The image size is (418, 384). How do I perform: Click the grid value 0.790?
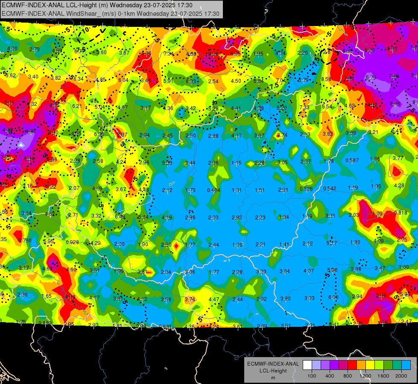click(x=25, y=240)
